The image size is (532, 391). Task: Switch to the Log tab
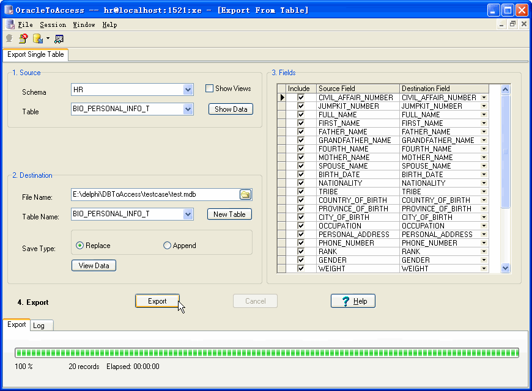(x=42, y=326)
